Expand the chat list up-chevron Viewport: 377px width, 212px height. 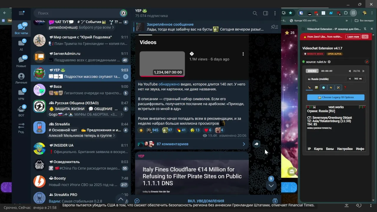121,199
